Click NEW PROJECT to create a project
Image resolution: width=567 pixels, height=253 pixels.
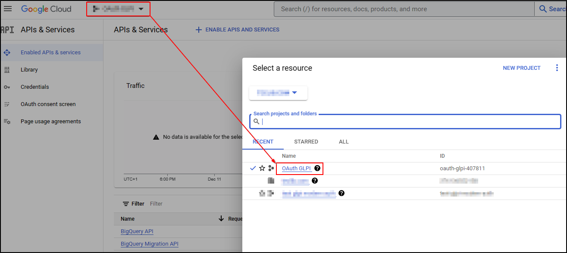[521, 68]
